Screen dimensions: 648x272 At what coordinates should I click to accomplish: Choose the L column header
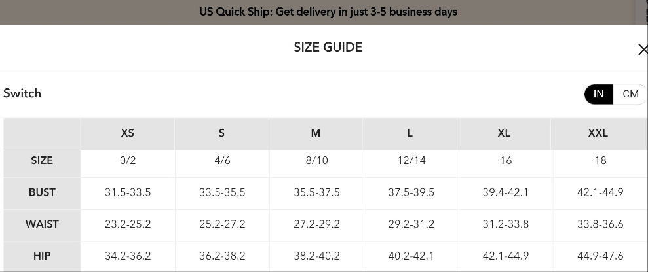click(x=410, y=133)
